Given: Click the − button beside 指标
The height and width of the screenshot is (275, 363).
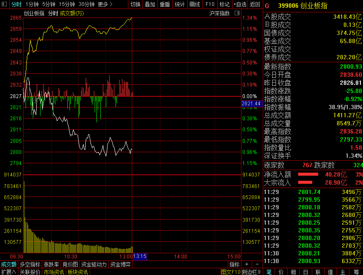Looking at the screenshot, I should click(x=257, y=264).
